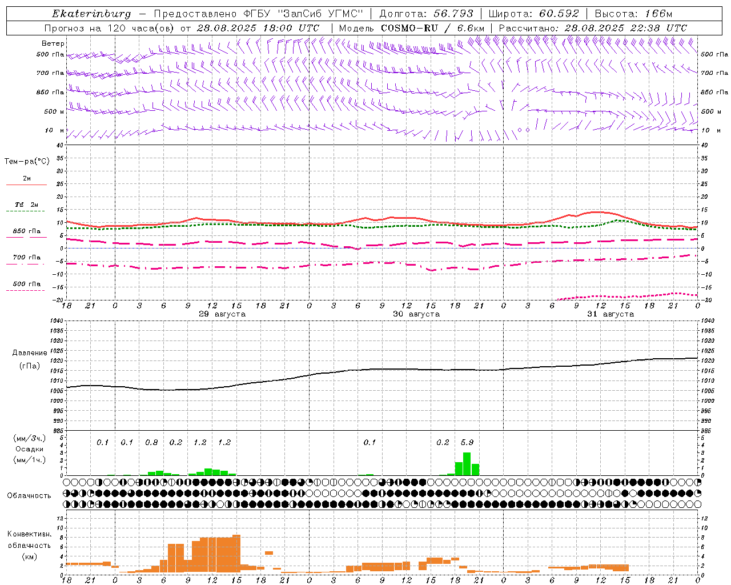731x585 pixels.
Task: Click the (мм/1ч.) hourly unit label
Action: pos(30,460)
